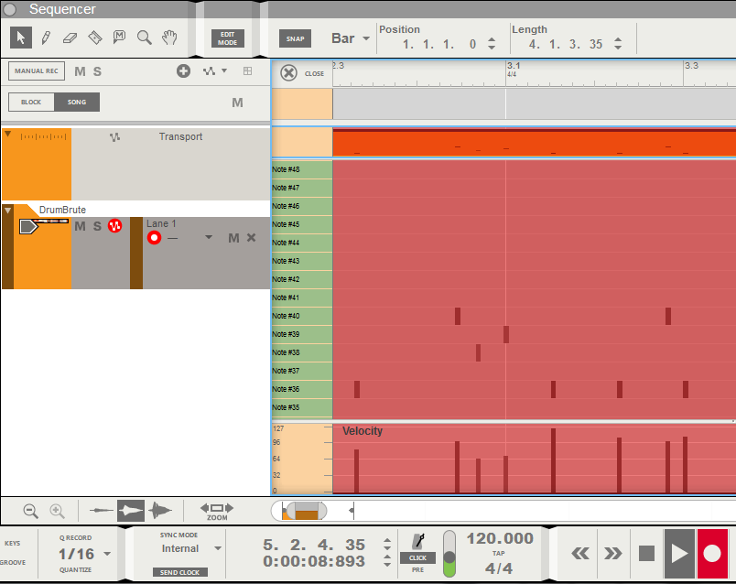
Task: Click the Keys button
Action: (x=12, y=543)
